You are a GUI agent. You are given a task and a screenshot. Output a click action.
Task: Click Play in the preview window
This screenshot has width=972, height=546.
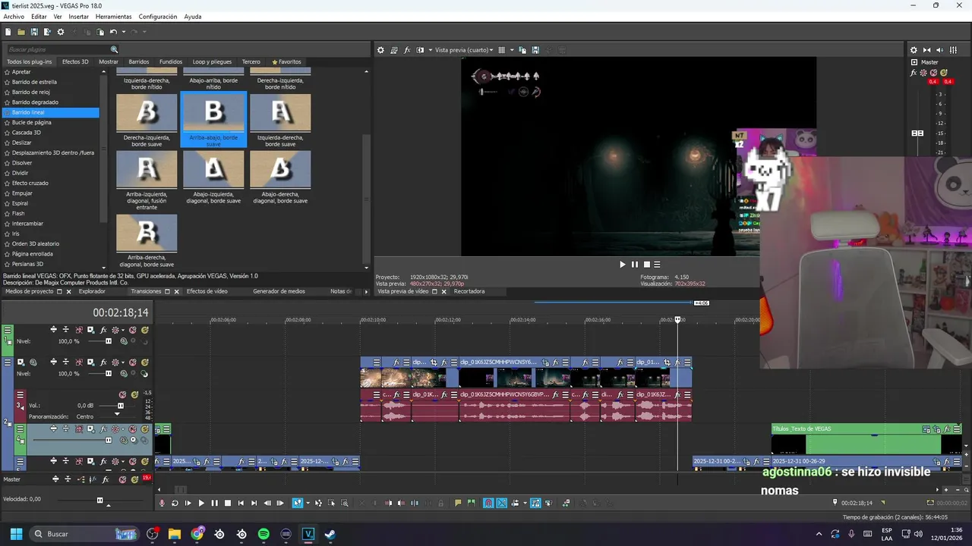pos(623,265)
